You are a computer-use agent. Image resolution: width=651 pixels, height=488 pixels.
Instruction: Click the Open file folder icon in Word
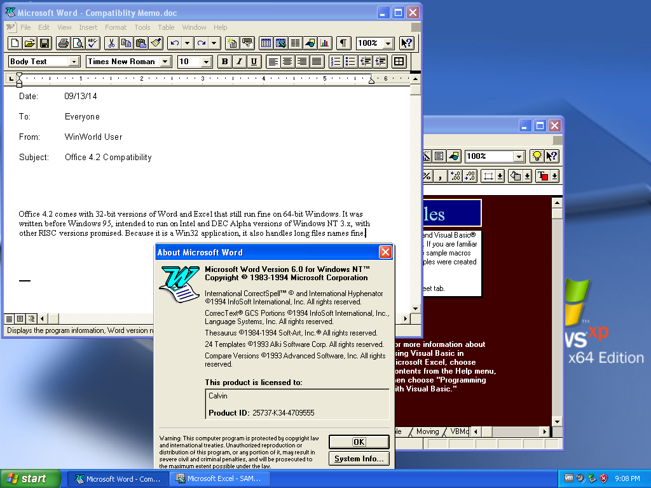tap(29, 43)
